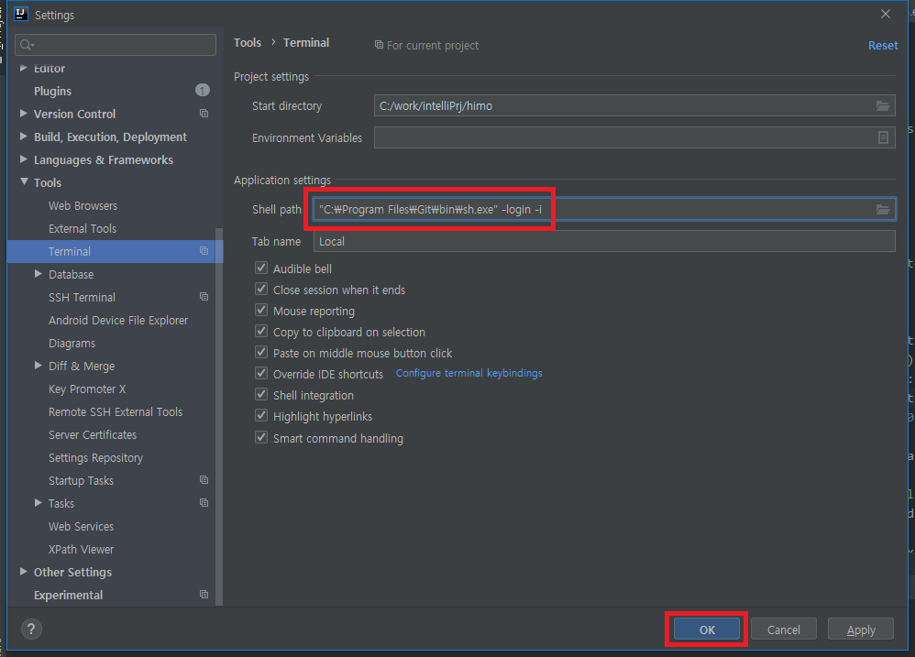Expand the Tasks node arrow
The height and width of the screenshot is (657, 915).
38,502
